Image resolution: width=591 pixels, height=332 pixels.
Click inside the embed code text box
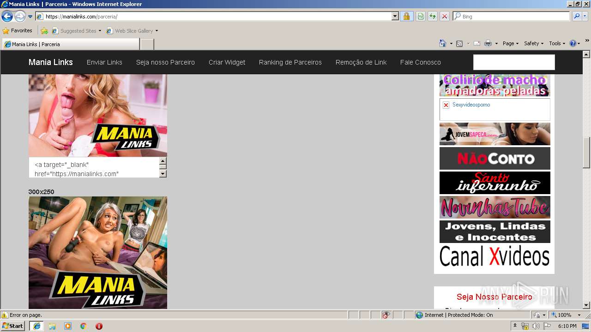[94, 167]
